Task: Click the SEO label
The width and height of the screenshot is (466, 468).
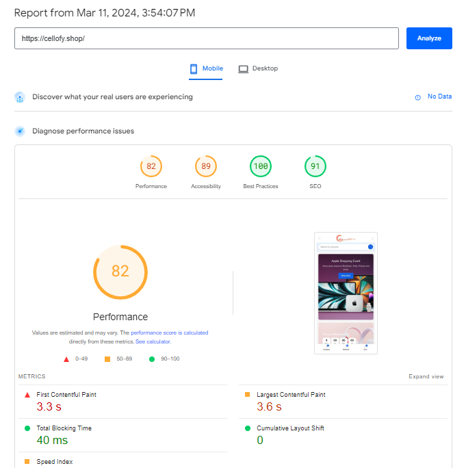Action: pyautogui.click(x=315, y=186)
